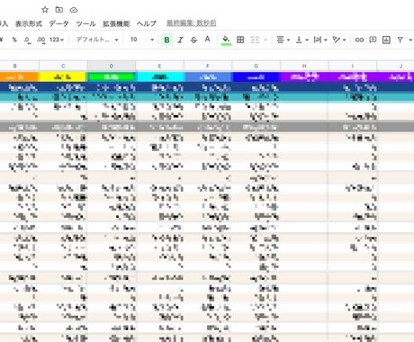Select the yellow cell in column C

[x=63, y=76]
